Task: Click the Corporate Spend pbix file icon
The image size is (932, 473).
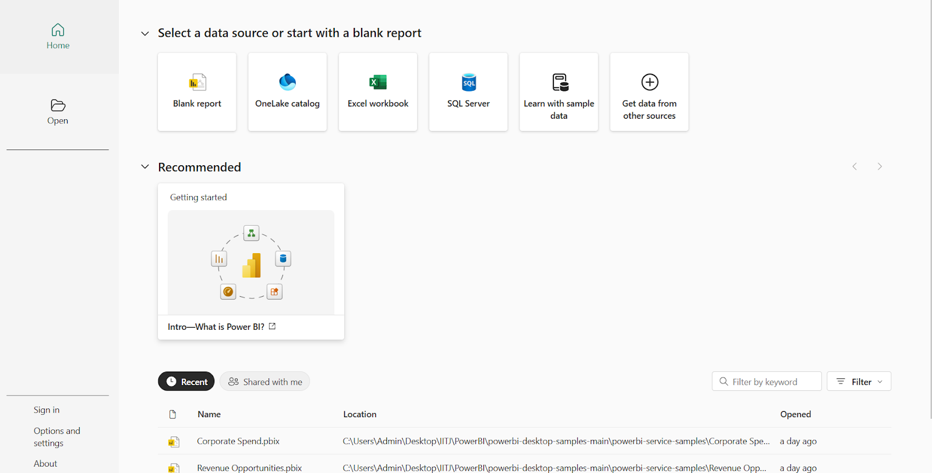Action: [x=174, y=442]
